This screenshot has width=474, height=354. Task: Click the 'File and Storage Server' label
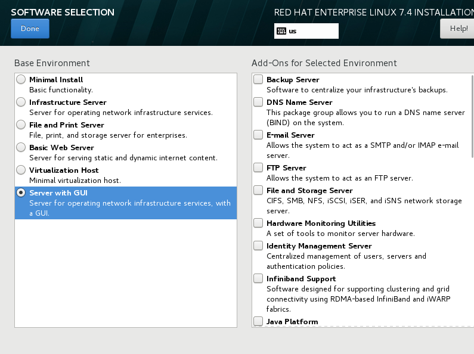coord(309,191)
